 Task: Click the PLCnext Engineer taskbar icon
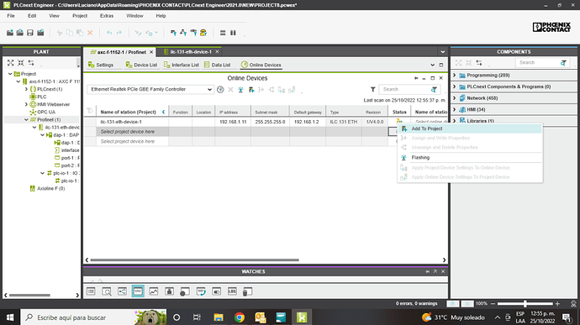click(302, 317)
